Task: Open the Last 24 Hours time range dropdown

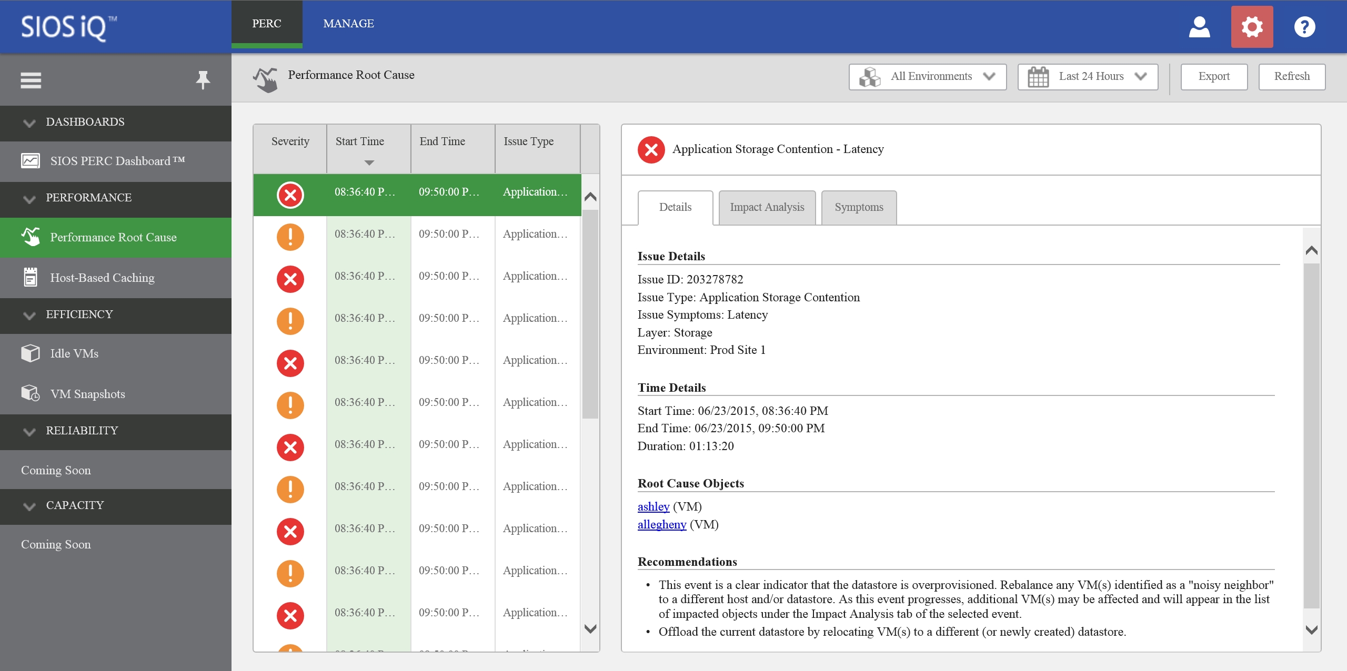Action: (x=1088, y=77)
